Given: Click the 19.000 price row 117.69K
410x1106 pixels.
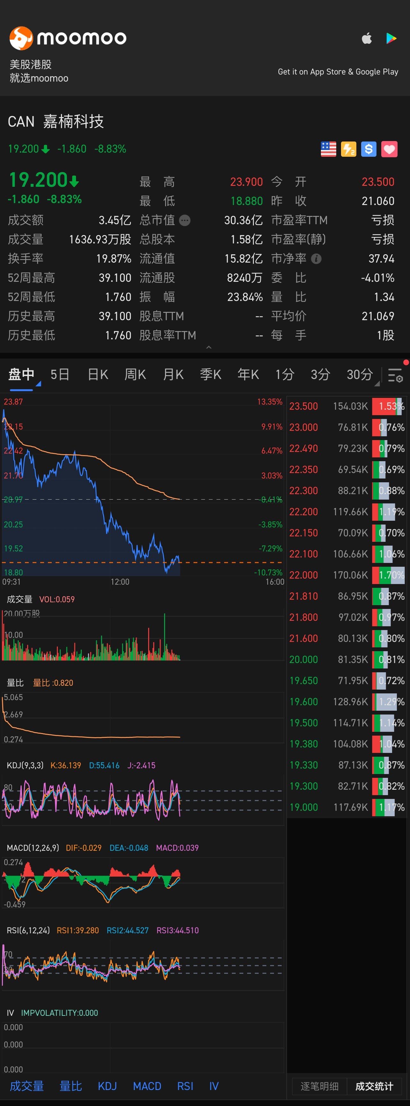Looking at the screenshot, I should [x=346, y=807].
